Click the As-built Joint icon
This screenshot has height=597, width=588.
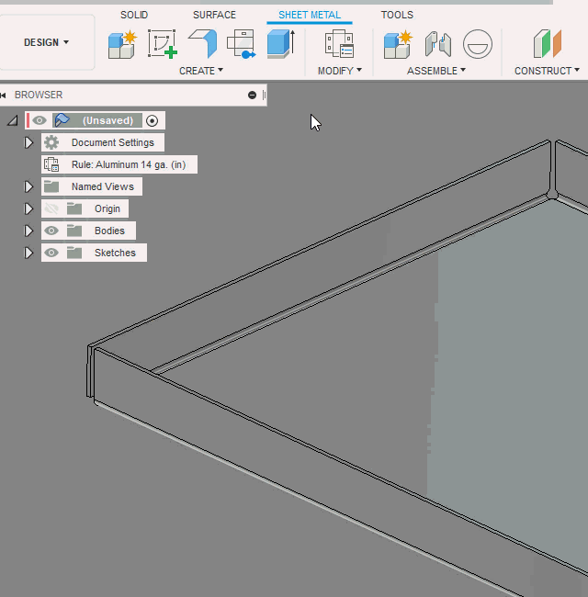tap(477, 43)
